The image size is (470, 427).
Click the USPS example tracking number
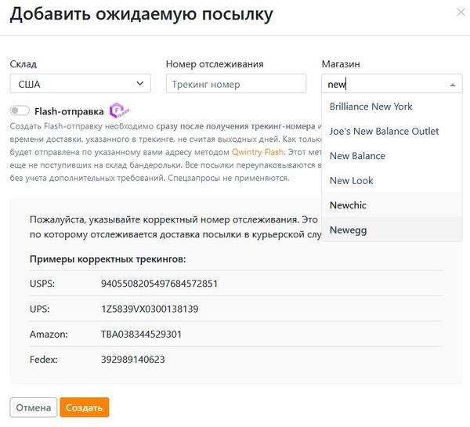159,284
